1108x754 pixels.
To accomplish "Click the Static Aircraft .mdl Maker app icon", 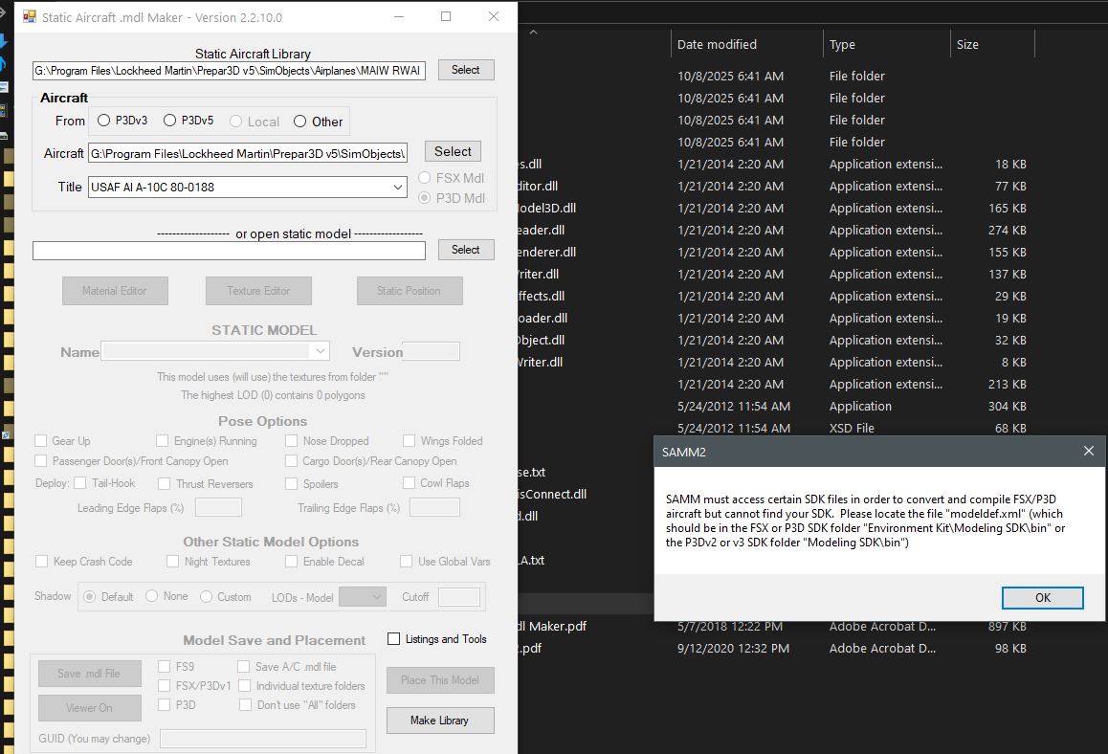I will coord(29,17).
